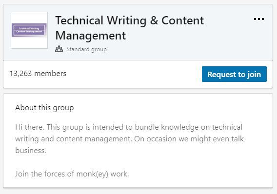Viewport: 277px width, 194px height.
Task: Click the 'About this group' heading
Action: (44, 108)
